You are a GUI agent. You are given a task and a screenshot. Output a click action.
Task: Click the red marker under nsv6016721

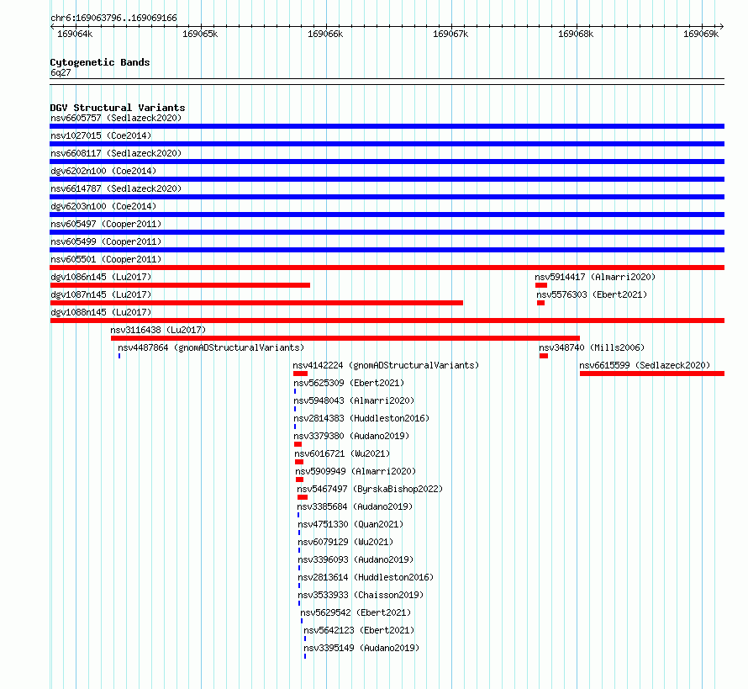299,462
